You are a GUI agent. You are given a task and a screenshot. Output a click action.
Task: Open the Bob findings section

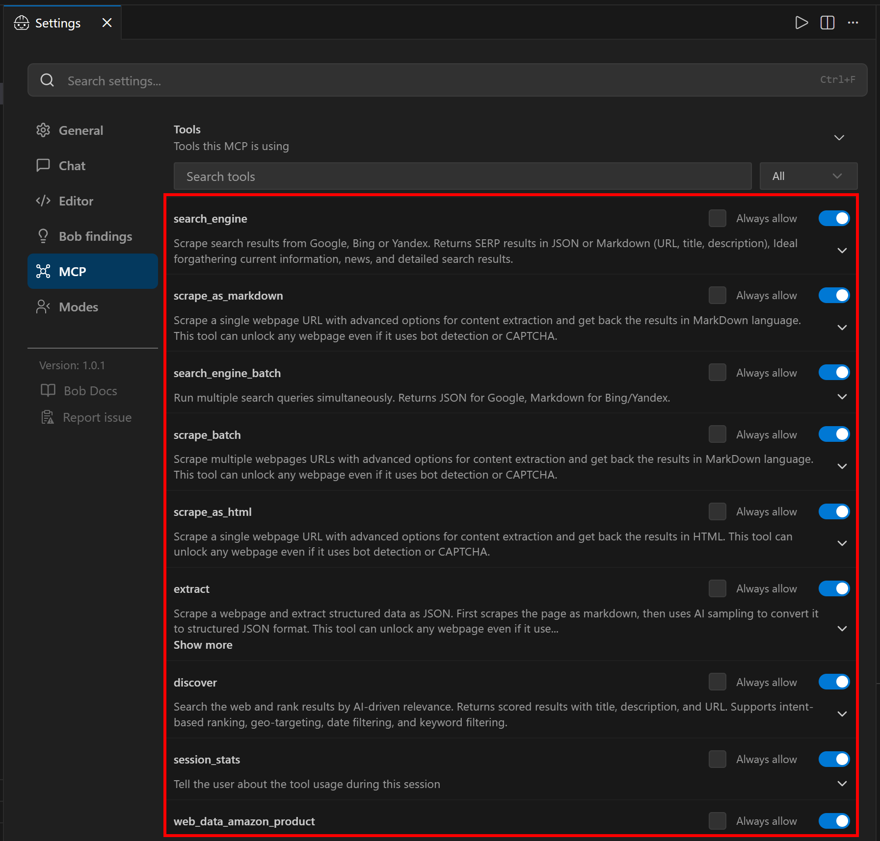tap(93, 236)
